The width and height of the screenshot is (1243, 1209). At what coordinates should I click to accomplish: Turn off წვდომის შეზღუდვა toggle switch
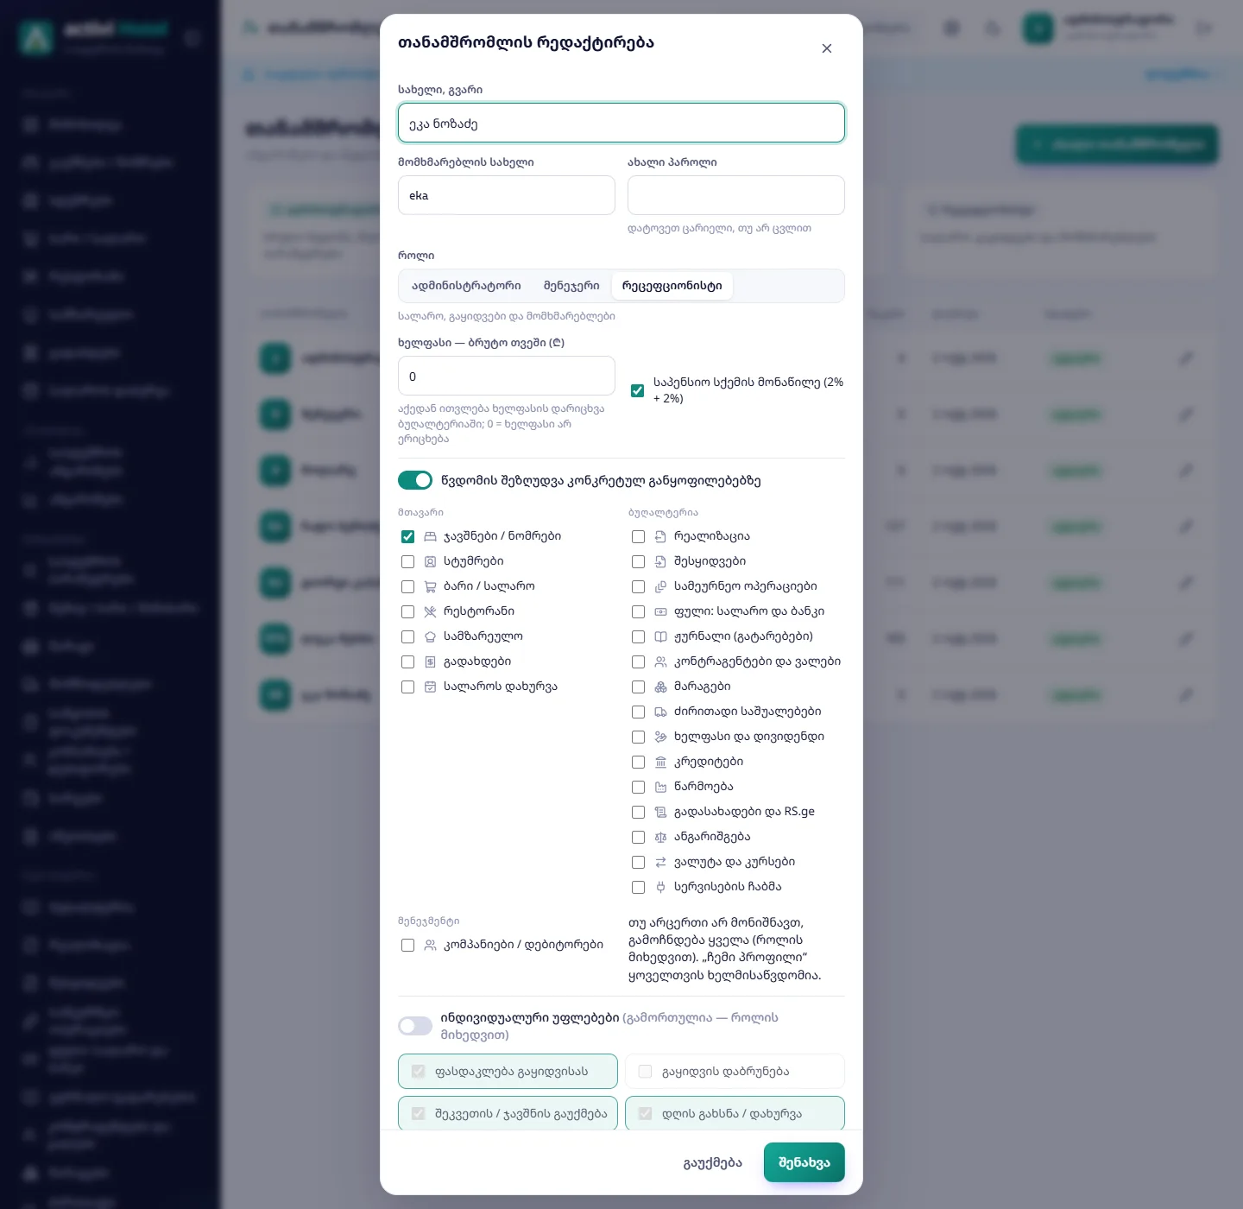click(415, 480)
